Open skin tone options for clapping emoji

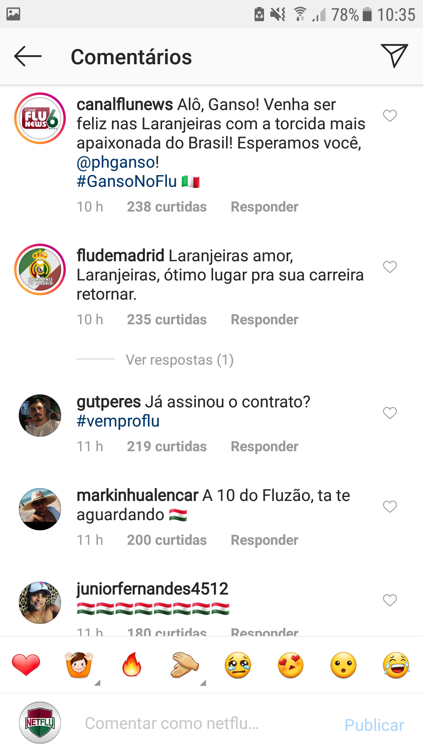tap(203, 683)
